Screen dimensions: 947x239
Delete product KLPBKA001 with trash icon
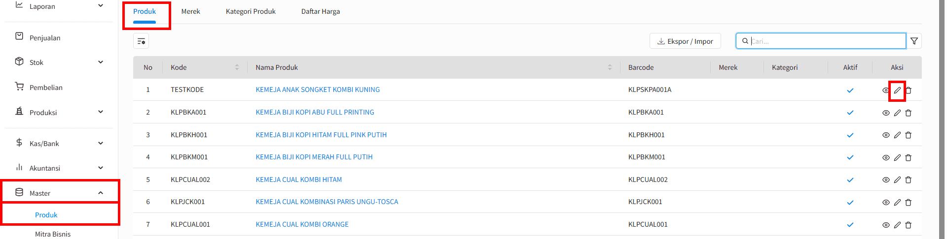point(909,113)
